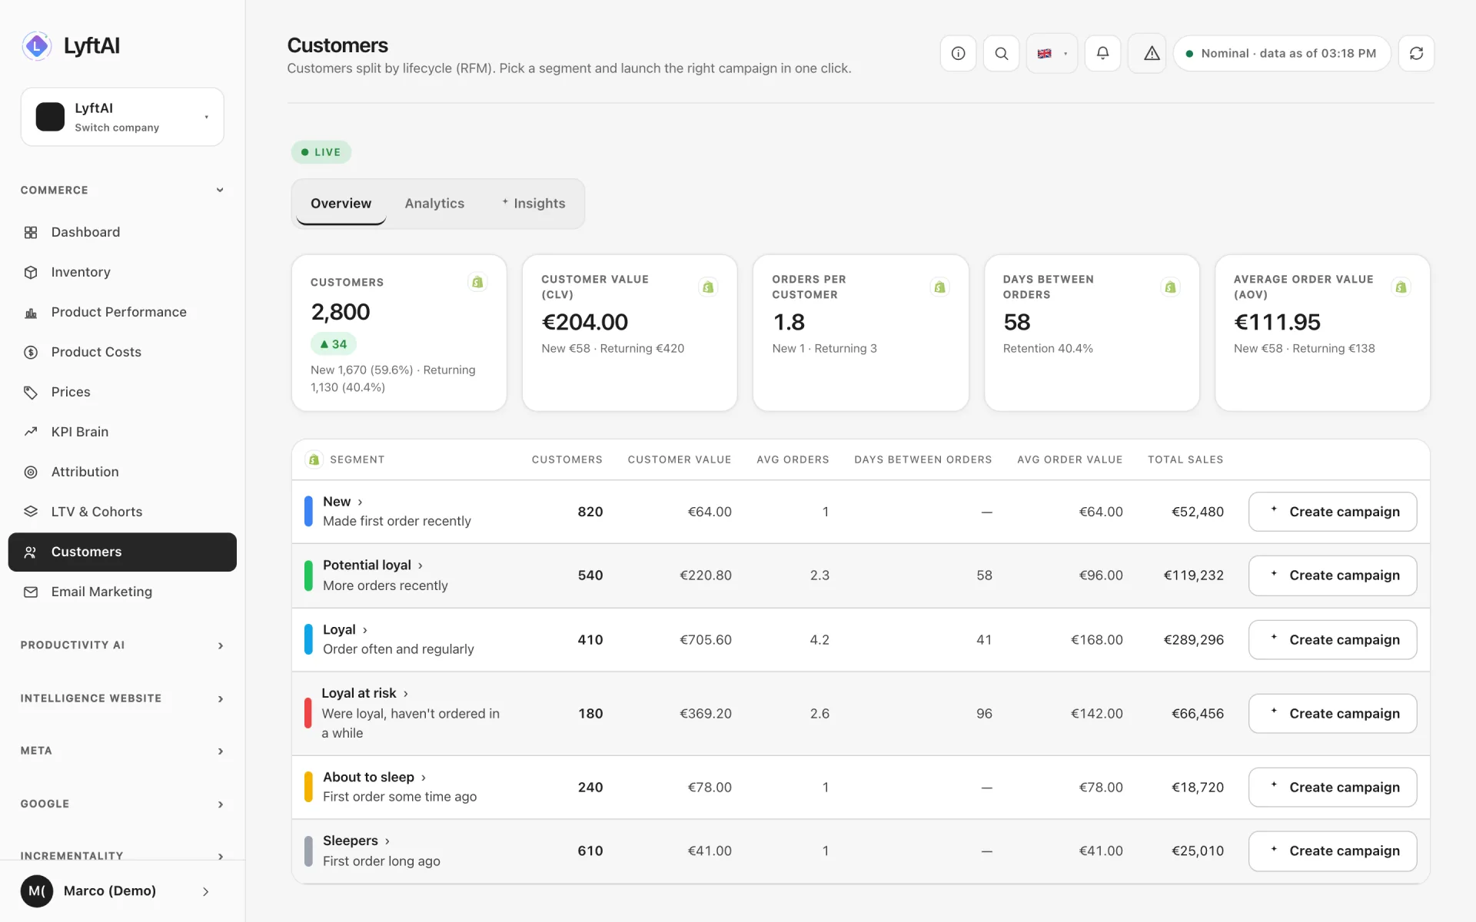The width and height of the screenshot is (1476, 922).
Task: Open the Potential loyal segment link
Action: point(373,565)
